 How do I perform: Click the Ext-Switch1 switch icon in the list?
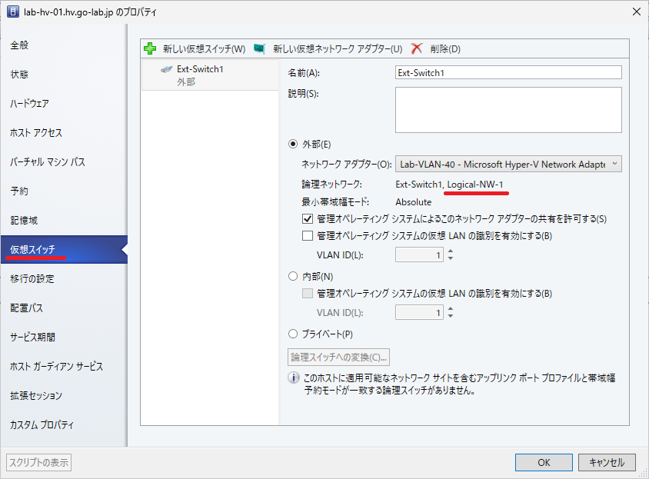pyautogui.click(x=166, y=69)
